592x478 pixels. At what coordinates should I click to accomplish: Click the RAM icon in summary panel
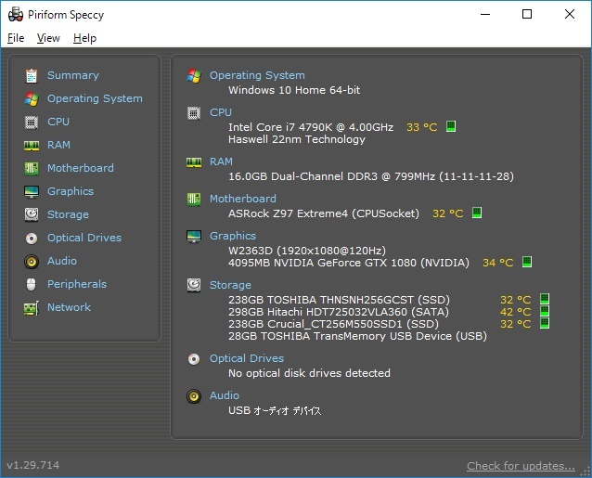point(194,162)
